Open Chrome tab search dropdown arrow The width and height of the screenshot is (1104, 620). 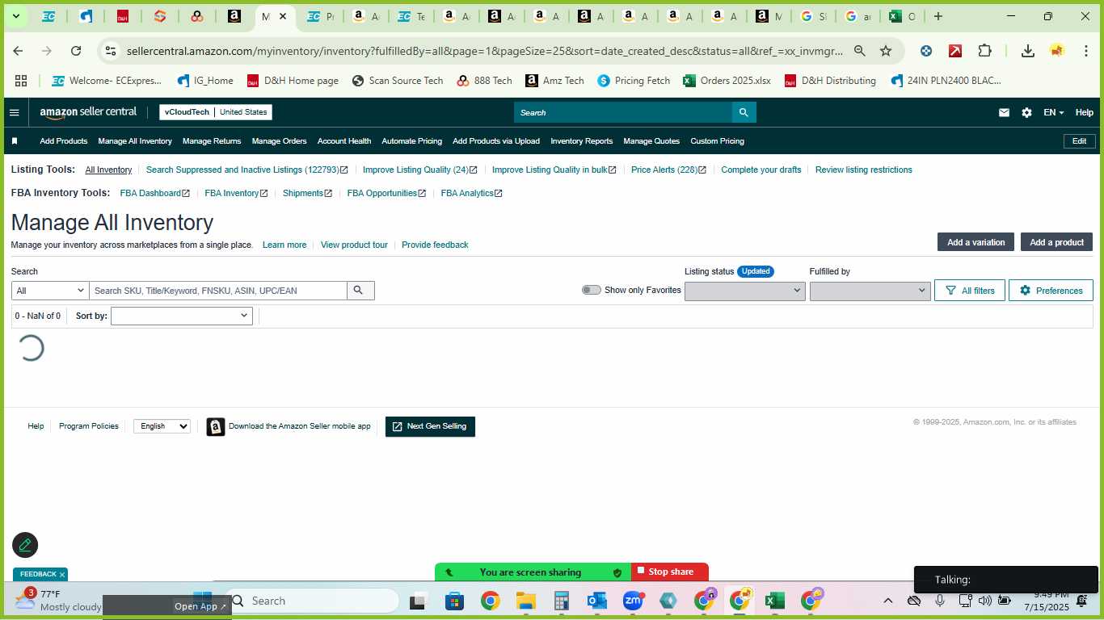pos(15,16)
